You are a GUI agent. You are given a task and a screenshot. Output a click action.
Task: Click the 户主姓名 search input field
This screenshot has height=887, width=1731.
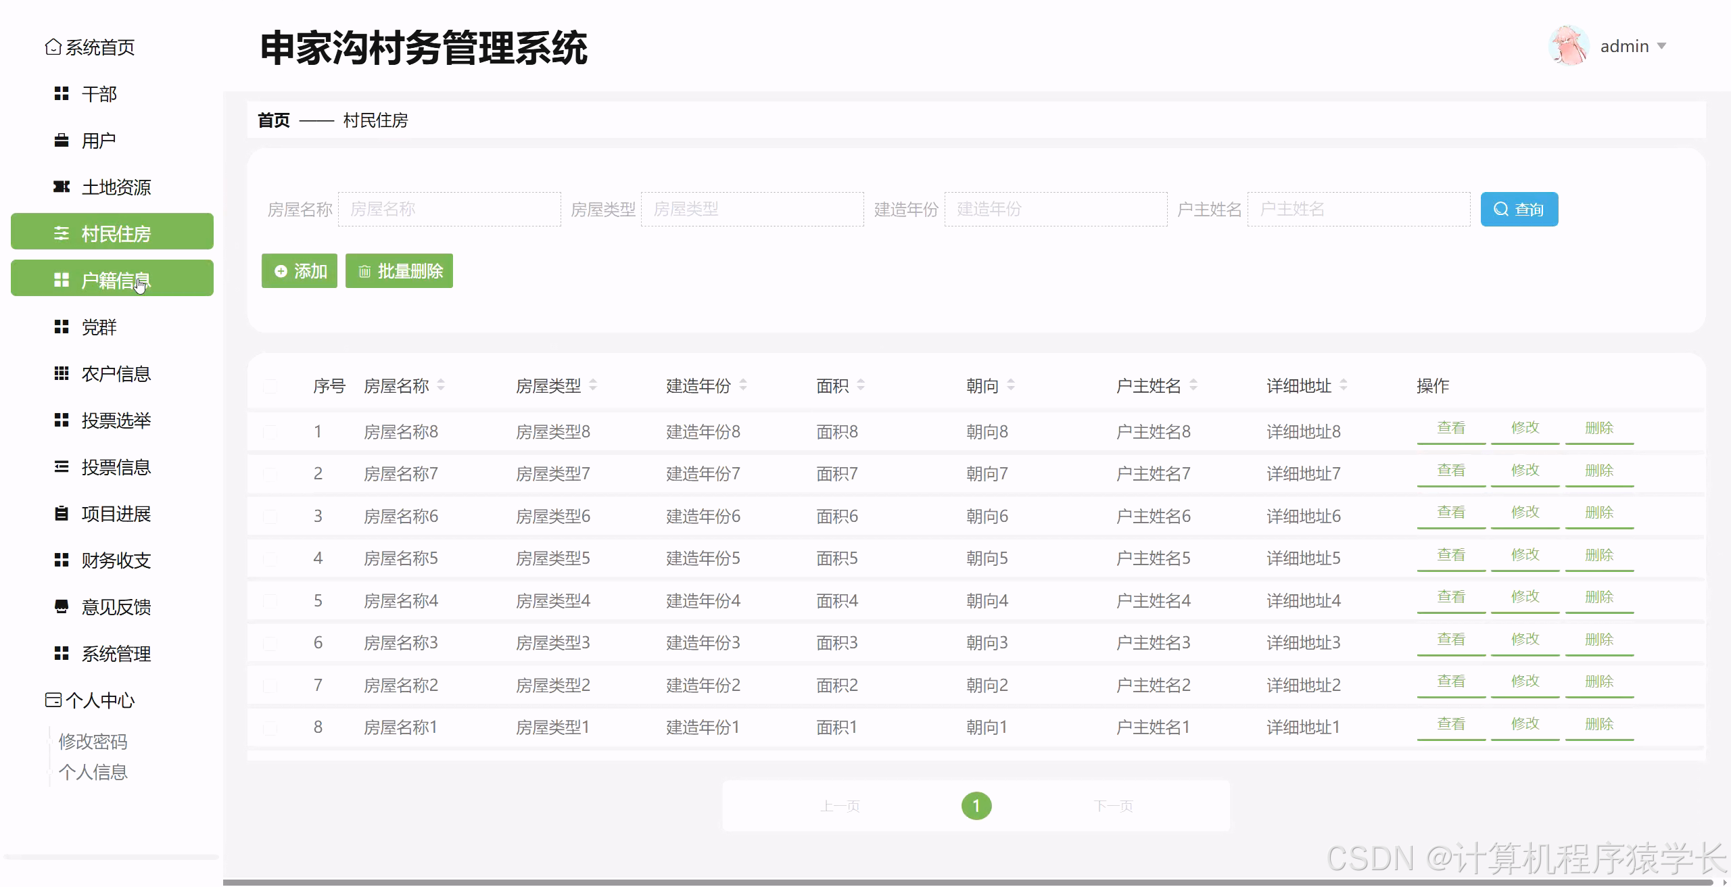click(x=1358, y=210)
